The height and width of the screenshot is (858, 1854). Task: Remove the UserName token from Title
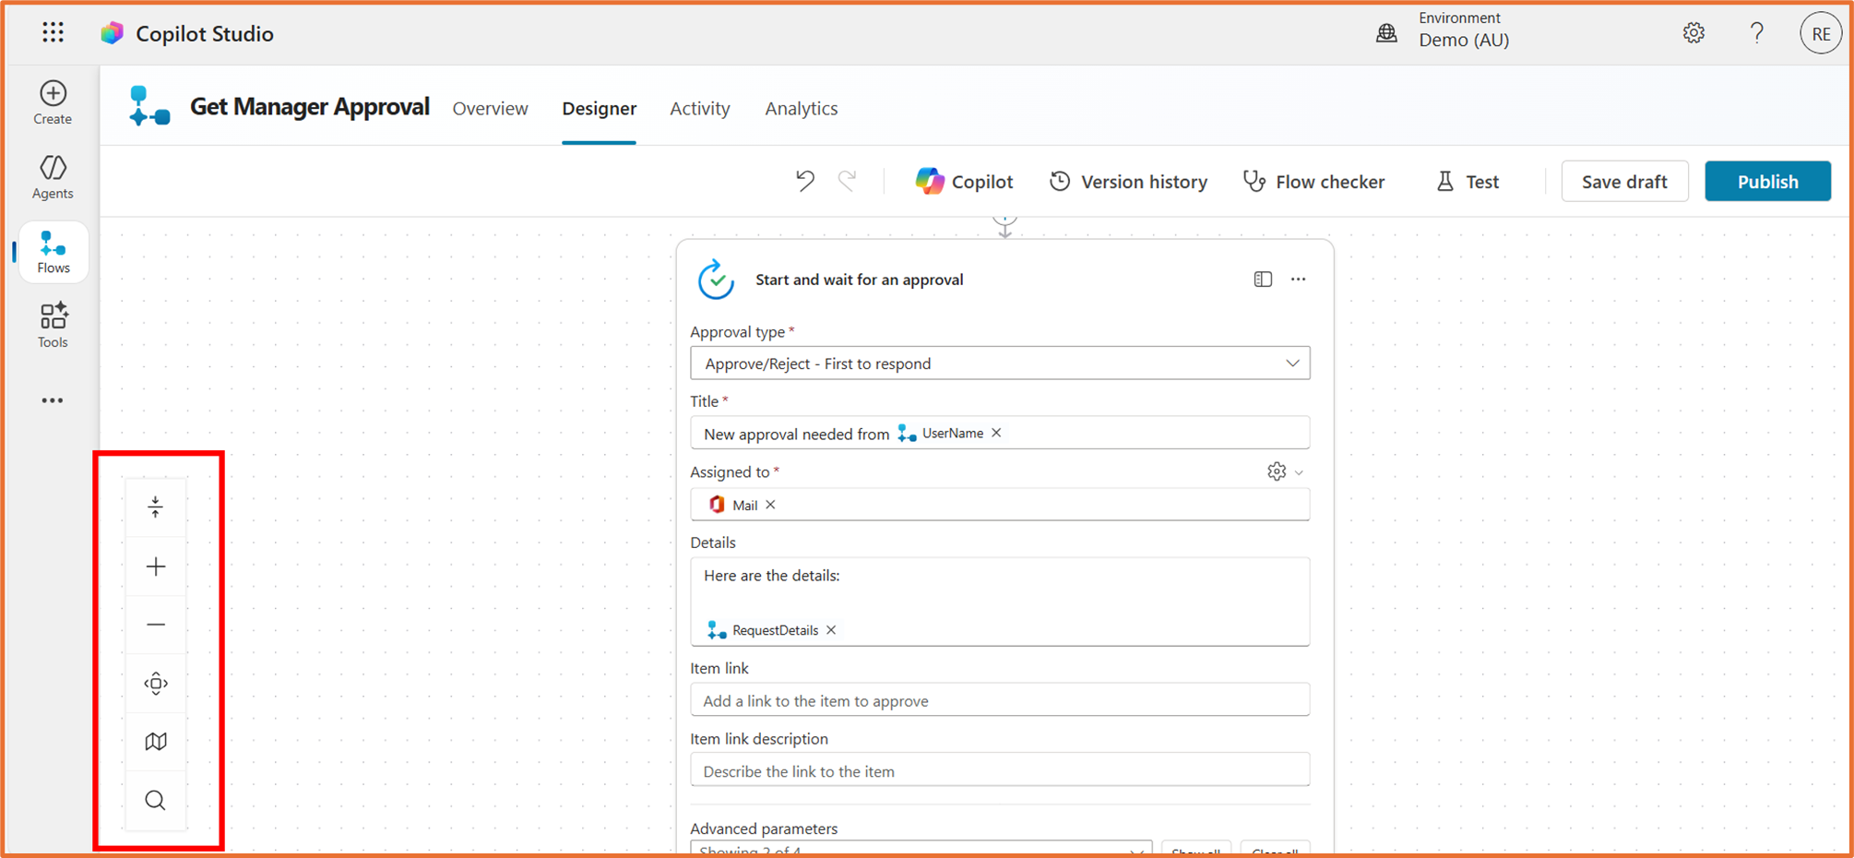coord(996,433)
